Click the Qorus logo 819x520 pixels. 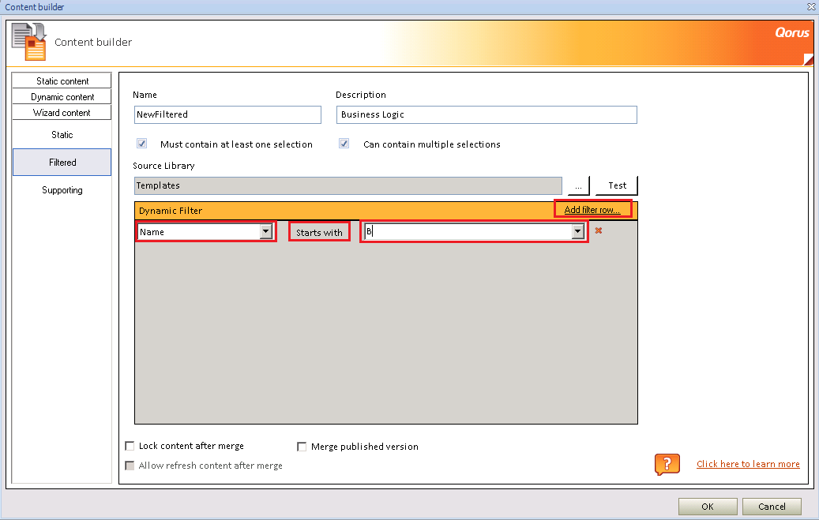point(792,32)
